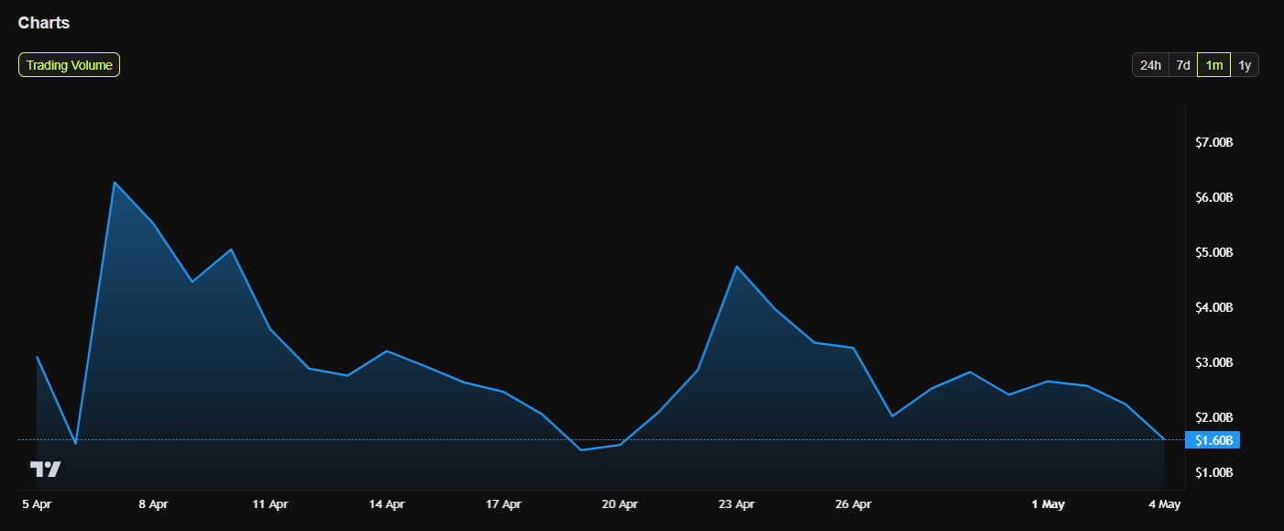
Task: Click the highlighted $1.60B price label
Action: (x=1213, y=440)
